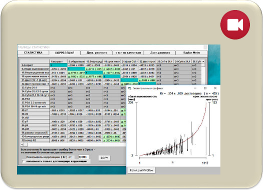The image size is (263, 190).
Task: Select the 23.Cyfra 21.1 row header
Action: pos(35,87)
